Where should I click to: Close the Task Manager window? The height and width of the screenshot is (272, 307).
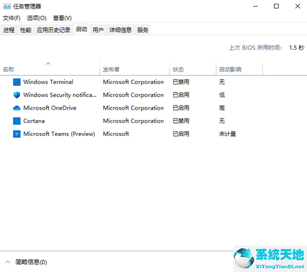[x=298, y=6]
